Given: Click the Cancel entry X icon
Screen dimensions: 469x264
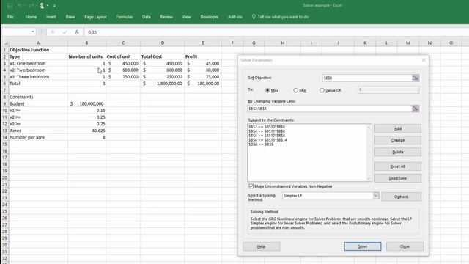Looking at the screenshot, I should click(52, 32).
